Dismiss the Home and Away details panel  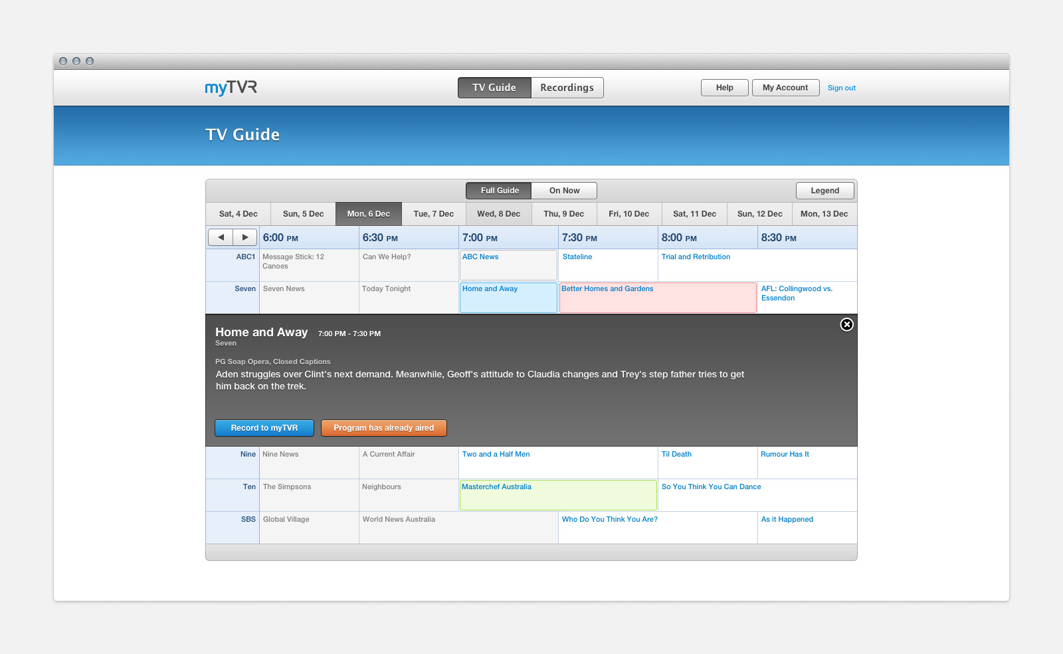tap(846, 325)
